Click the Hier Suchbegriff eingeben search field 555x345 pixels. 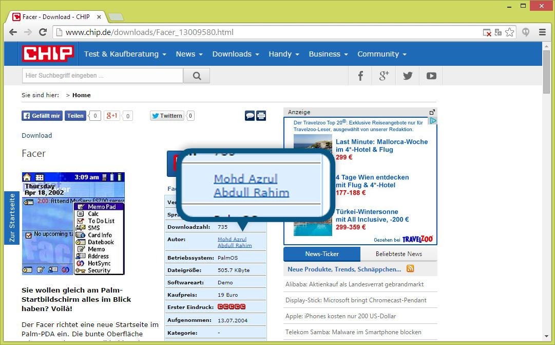point(103,76)
